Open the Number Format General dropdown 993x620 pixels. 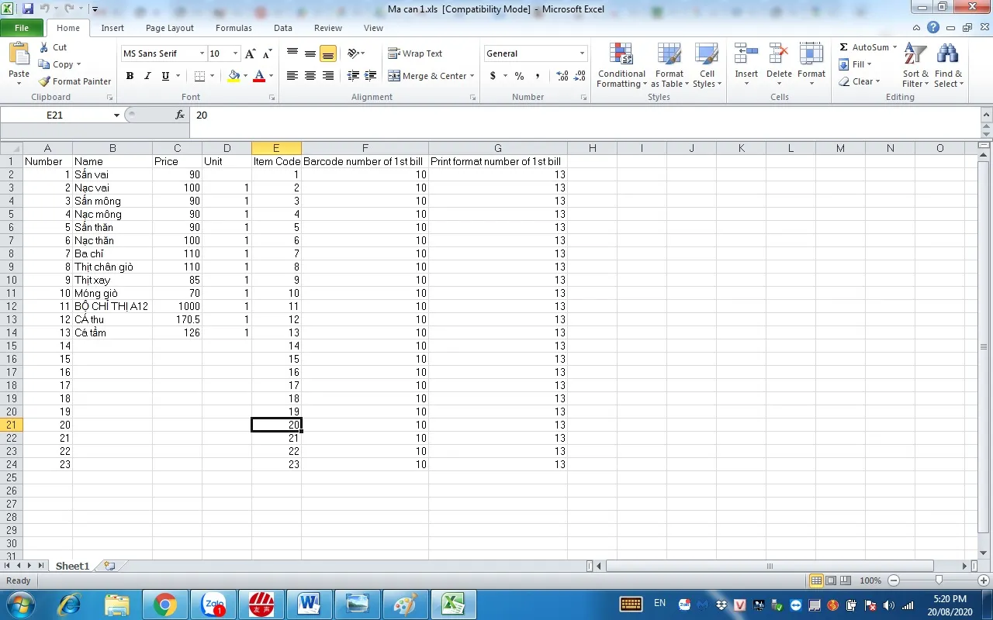(x=582, y=53)
